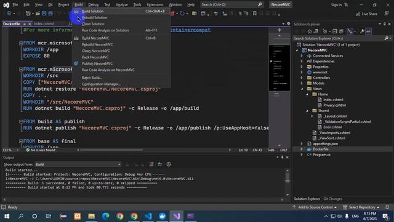This screenshot has height=222, width=394.
Task: Open Microsoft Edge from taskbar
Action: click(105, 216)
